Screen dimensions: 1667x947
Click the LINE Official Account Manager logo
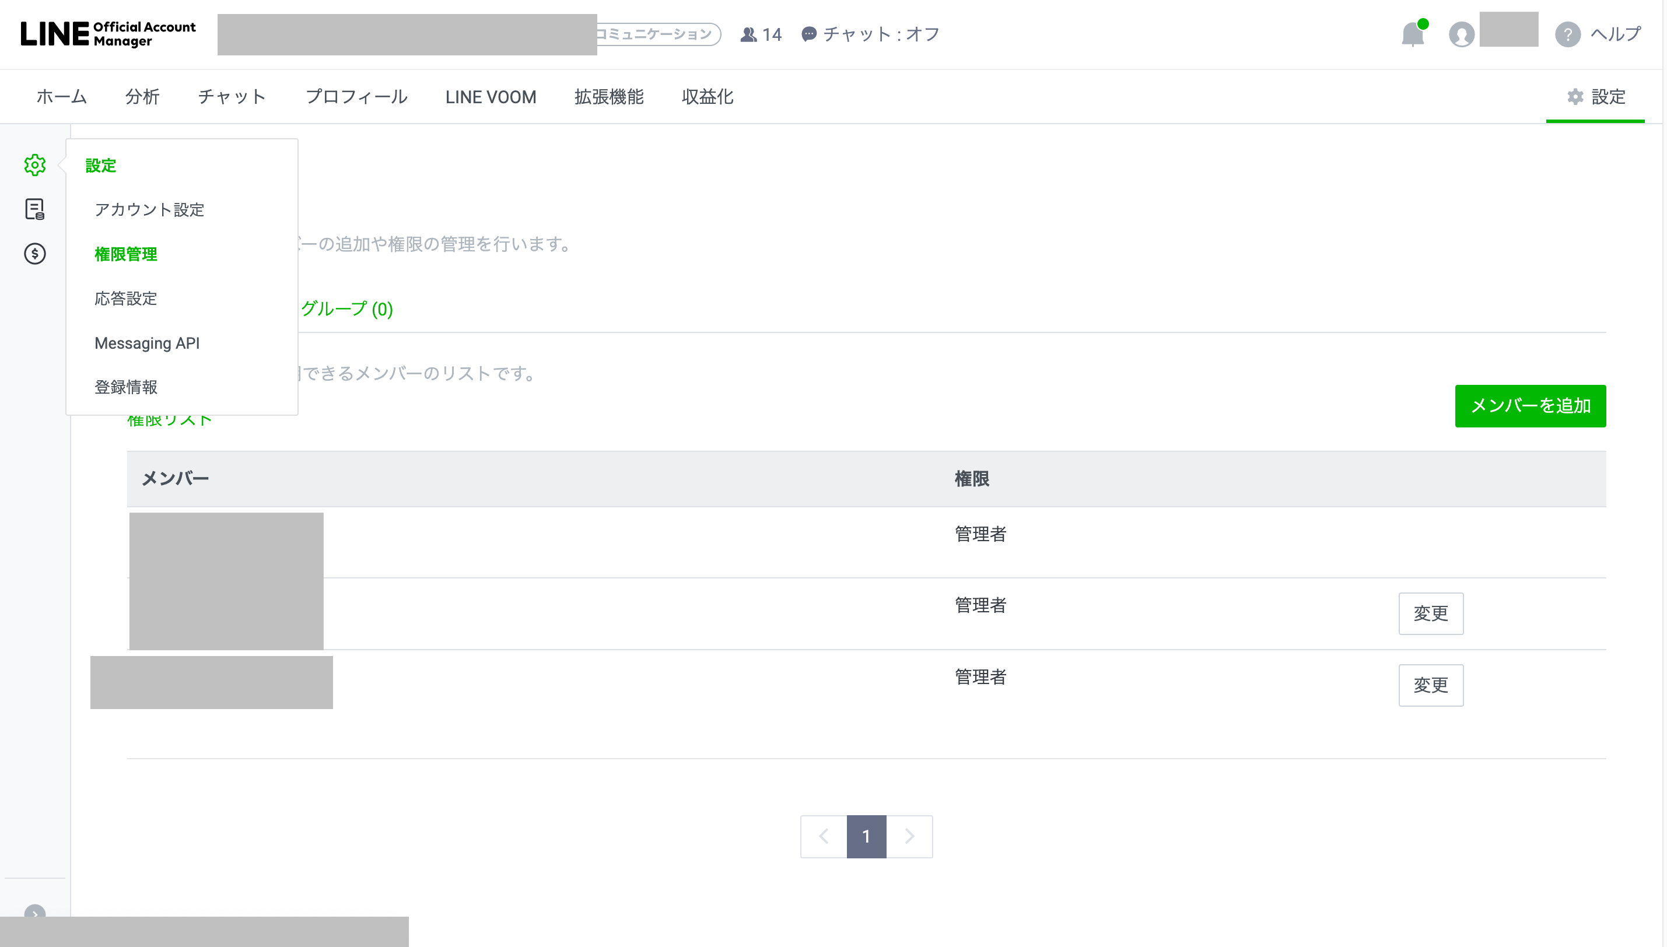click(108, 34)
